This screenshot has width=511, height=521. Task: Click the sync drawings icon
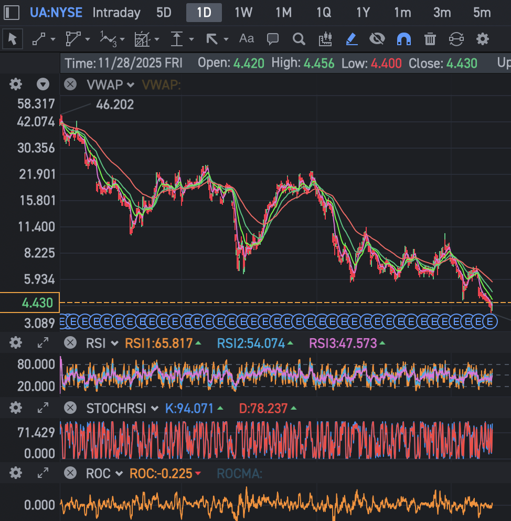point(456,39)
